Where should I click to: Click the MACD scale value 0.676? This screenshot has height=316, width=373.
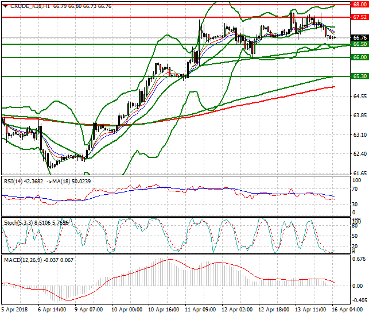click(x=359, y=259)
